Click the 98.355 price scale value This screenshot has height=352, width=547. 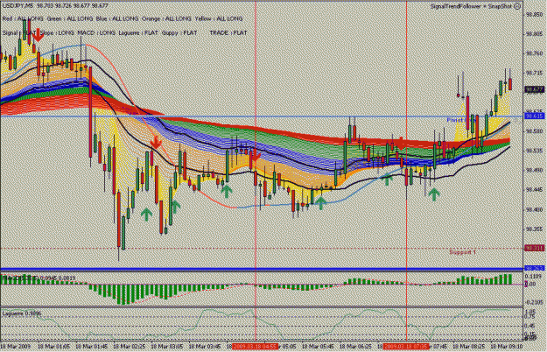pyautogui.click(x=535, y=229)
